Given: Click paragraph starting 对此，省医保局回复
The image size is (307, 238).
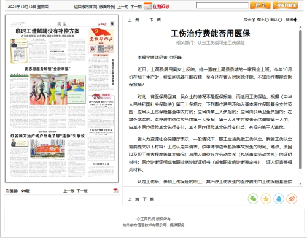Looking at the screenshot, I should 211,112.
